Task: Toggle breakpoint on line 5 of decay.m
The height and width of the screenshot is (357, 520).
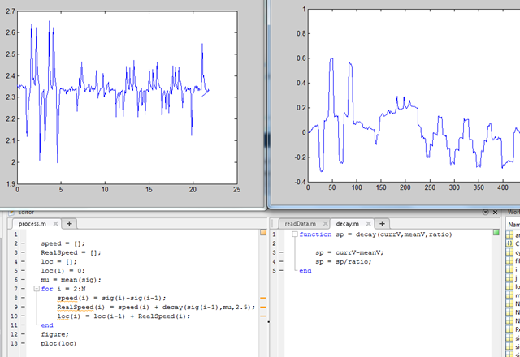Action: 281,270
